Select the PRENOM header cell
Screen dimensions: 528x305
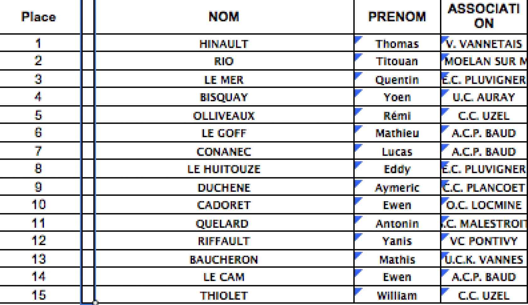(397, 16)
